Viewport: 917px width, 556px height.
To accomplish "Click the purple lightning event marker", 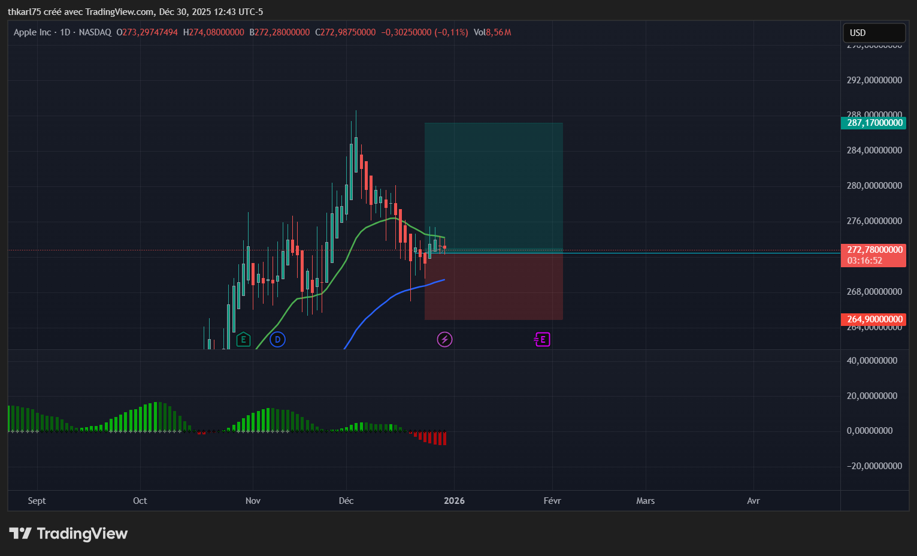I will pyautogui.click(x=444, y=340).
